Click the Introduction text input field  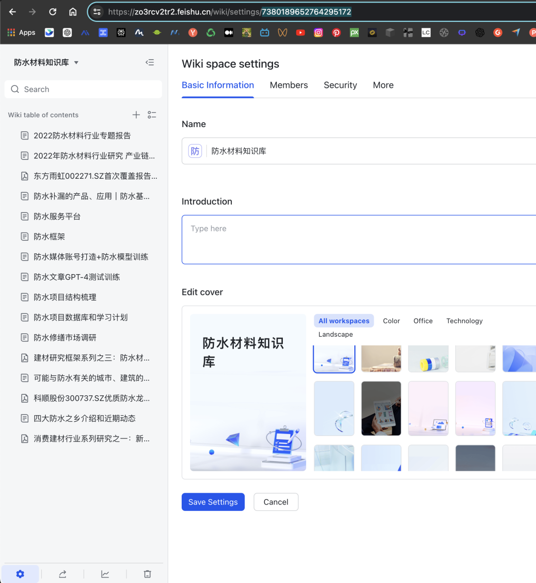pyautogui.click(x=347, y=239)
